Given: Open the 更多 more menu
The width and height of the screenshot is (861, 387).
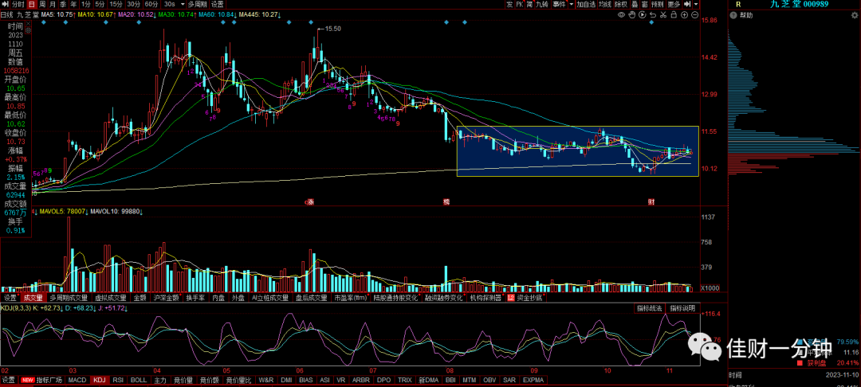Looking at the screenshot, I should (x=674, y=4).
